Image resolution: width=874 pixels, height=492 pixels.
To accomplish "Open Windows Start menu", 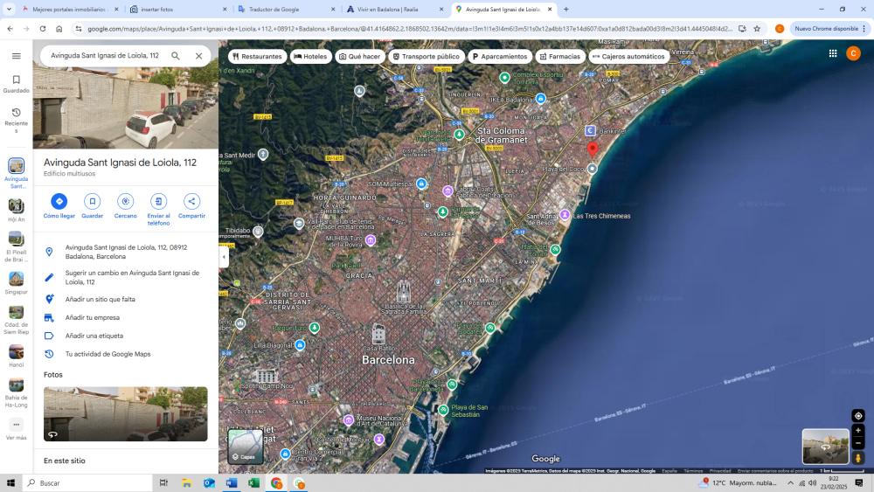I will point(10,483).
